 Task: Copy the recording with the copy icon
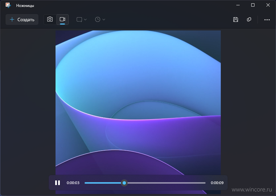249,20
